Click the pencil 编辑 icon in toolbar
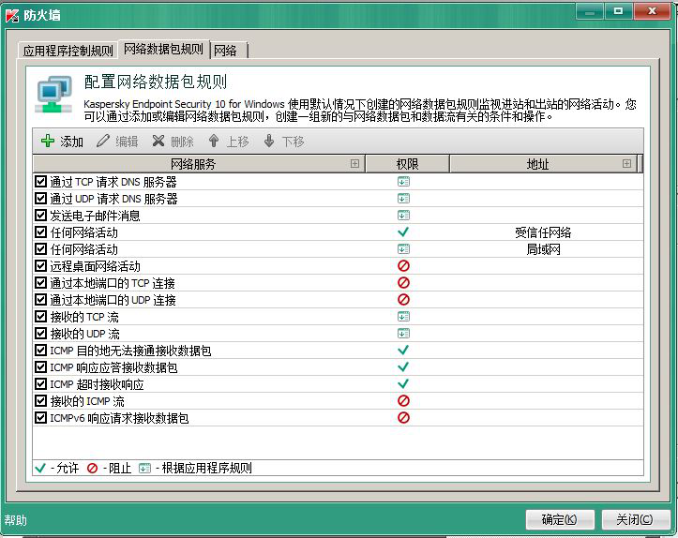The height and width of the screenshot is (538, 678). [103, 142]
